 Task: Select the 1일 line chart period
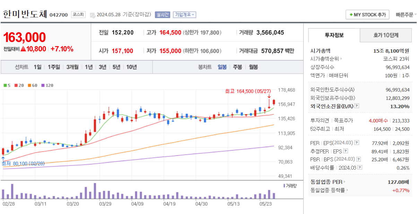click(37, 67)
